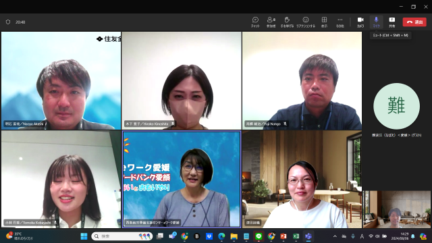The image size is (432, 243).
Task: Leave the meeting with red button
Action: tap(414, 22)
